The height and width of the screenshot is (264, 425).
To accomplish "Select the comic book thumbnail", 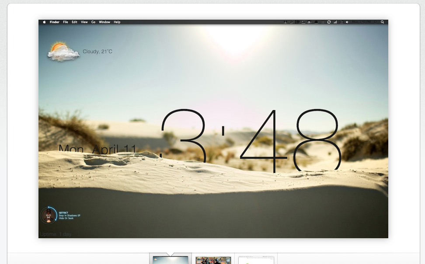I will coord(213,260).
